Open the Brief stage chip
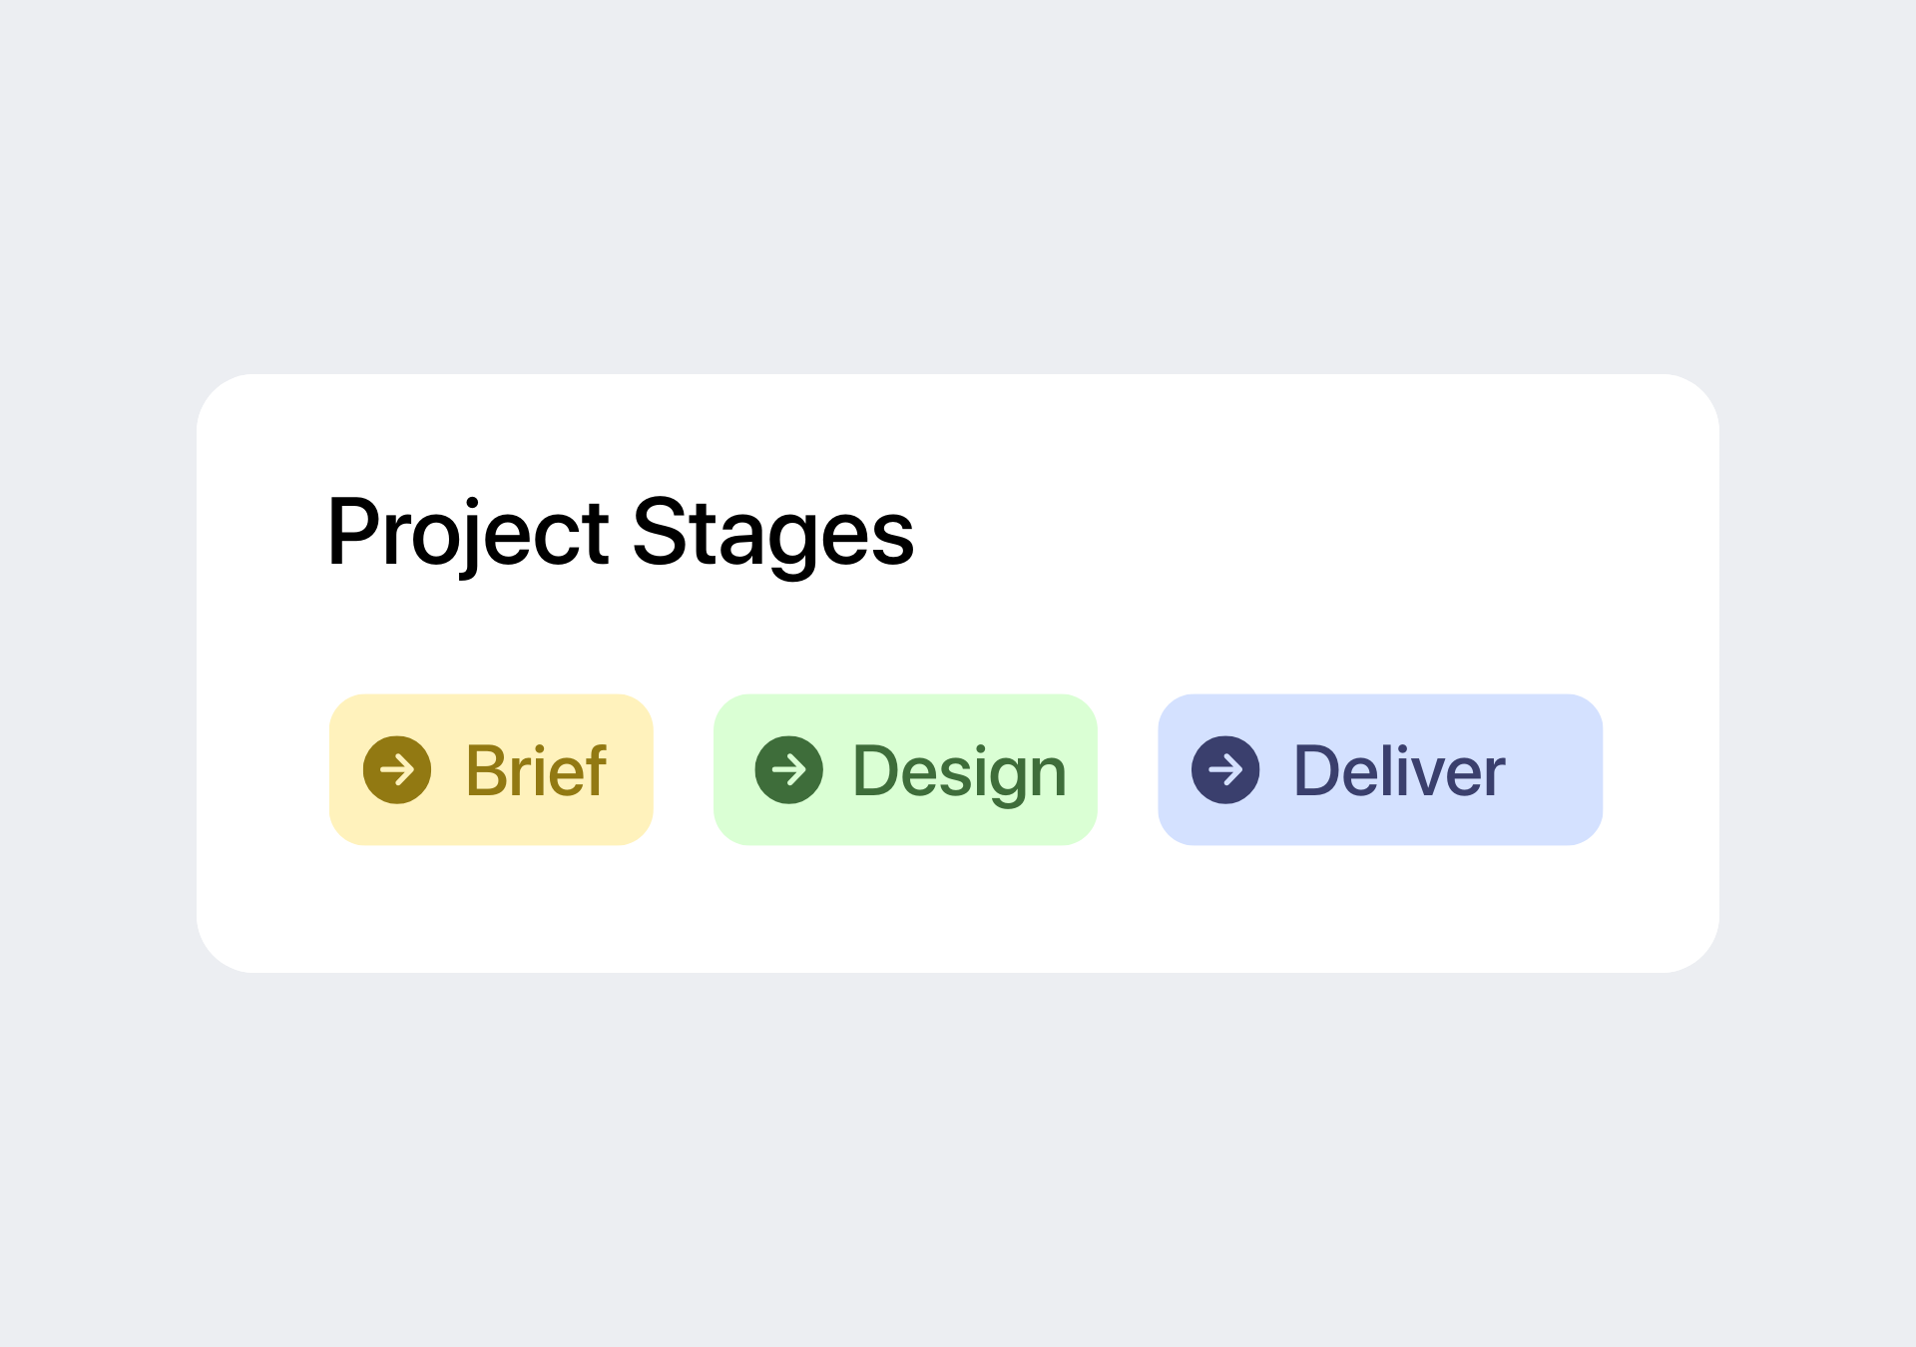 tap(491, 770)
